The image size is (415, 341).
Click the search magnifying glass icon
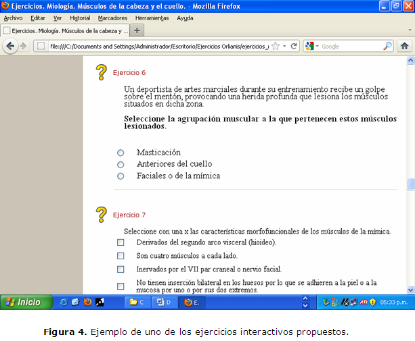tap(387, 47)
